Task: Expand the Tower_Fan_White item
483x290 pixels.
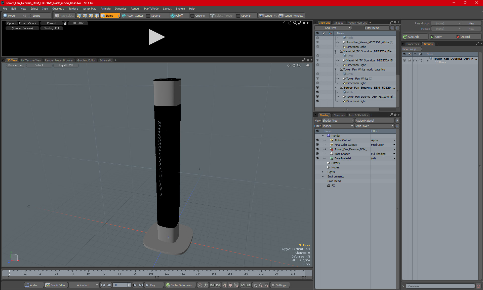Action: 338,79
